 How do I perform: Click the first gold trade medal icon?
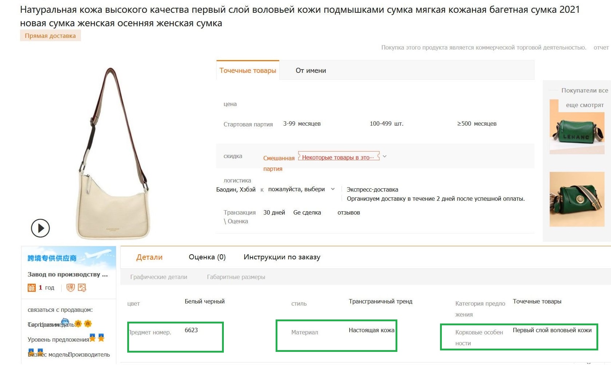pos(78,324)
